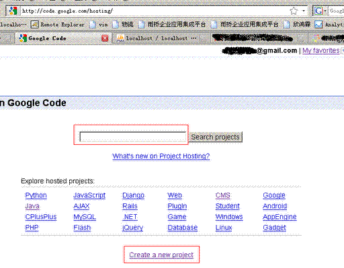
Task: Open the search engine selector dropdown
Action: [325, 11]
